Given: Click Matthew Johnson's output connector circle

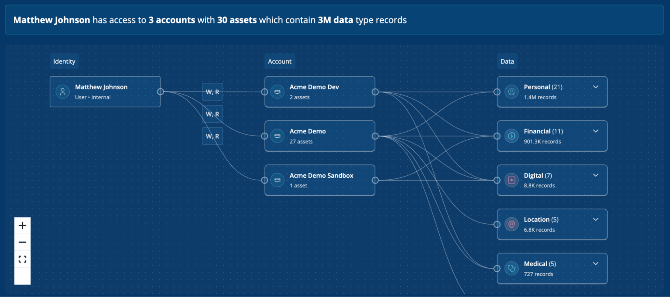Looking at the screenshot, I should click(x=161, y=92).
